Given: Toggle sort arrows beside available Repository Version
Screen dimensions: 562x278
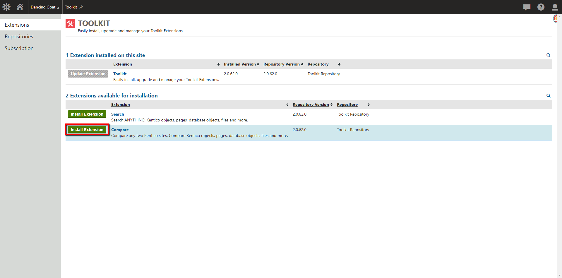Looking at the screenshot, I should tap(331, 105).
